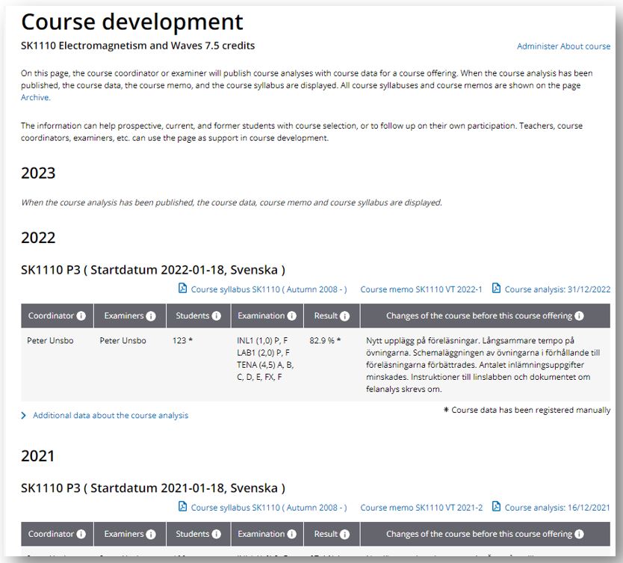Click info icon beside Students in 2022 table
The height and width of the screenshot is (563, 623).
[x=217, y=316]
